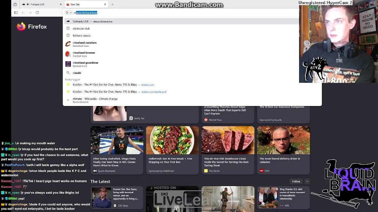The width and height of the screenshot is (378, 212).
Task: Click the CNN source label
Action: pos(264,171)
